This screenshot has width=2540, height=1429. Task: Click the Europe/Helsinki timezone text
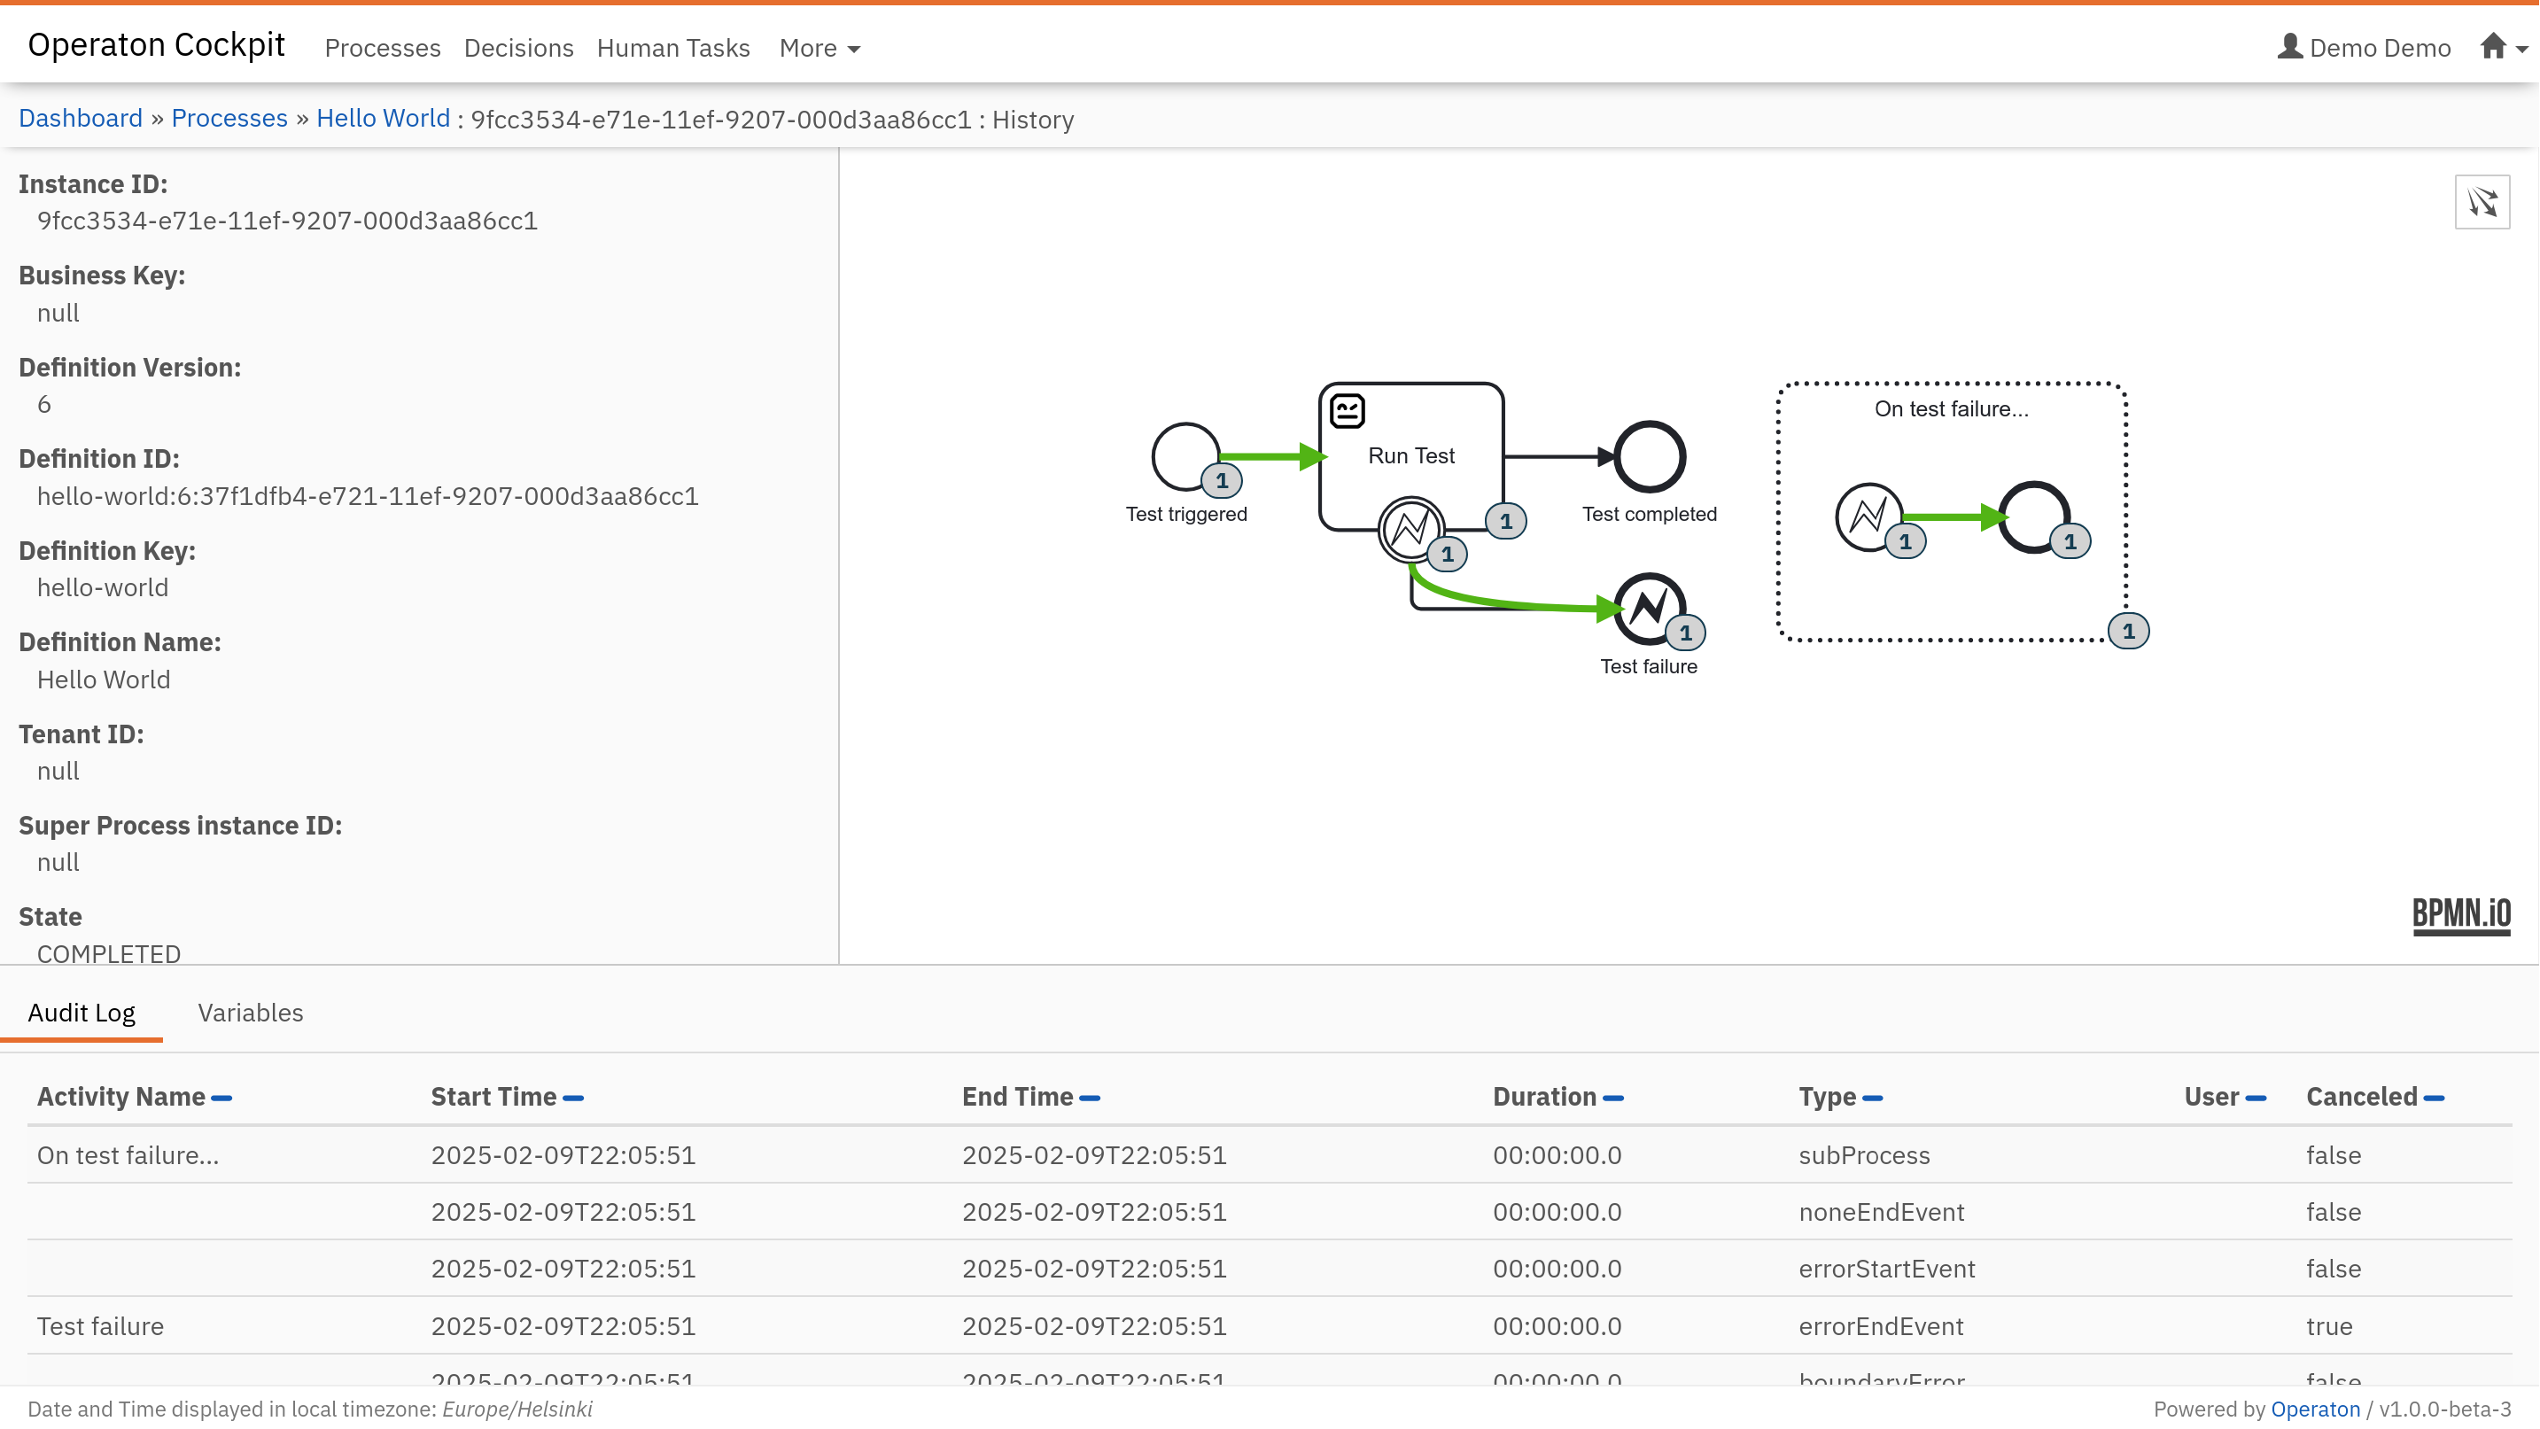pyautogui.click(x=517, y=1409)
